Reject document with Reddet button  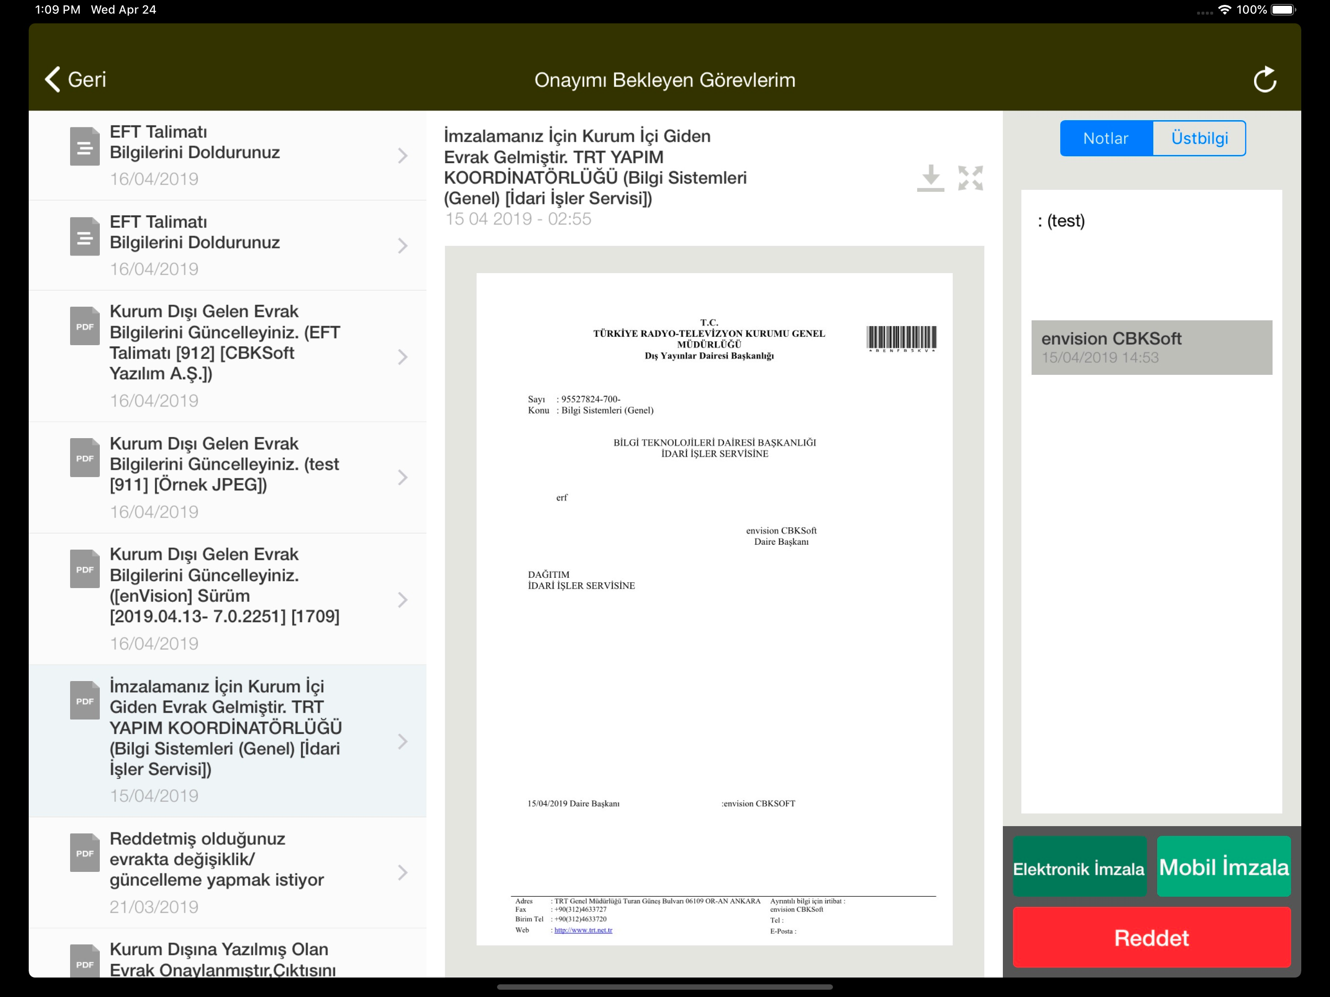click(x=1151, y=938)
